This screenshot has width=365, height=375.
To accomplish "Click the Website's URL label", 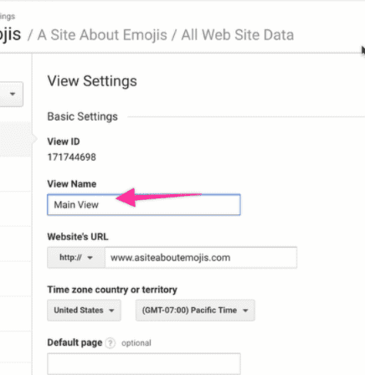I will 78,237.
